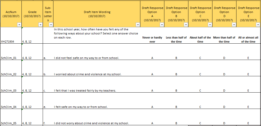The image size is (261, 126).
Task: Select 'I did not worry about crime' cell
Action: [97, 117]
